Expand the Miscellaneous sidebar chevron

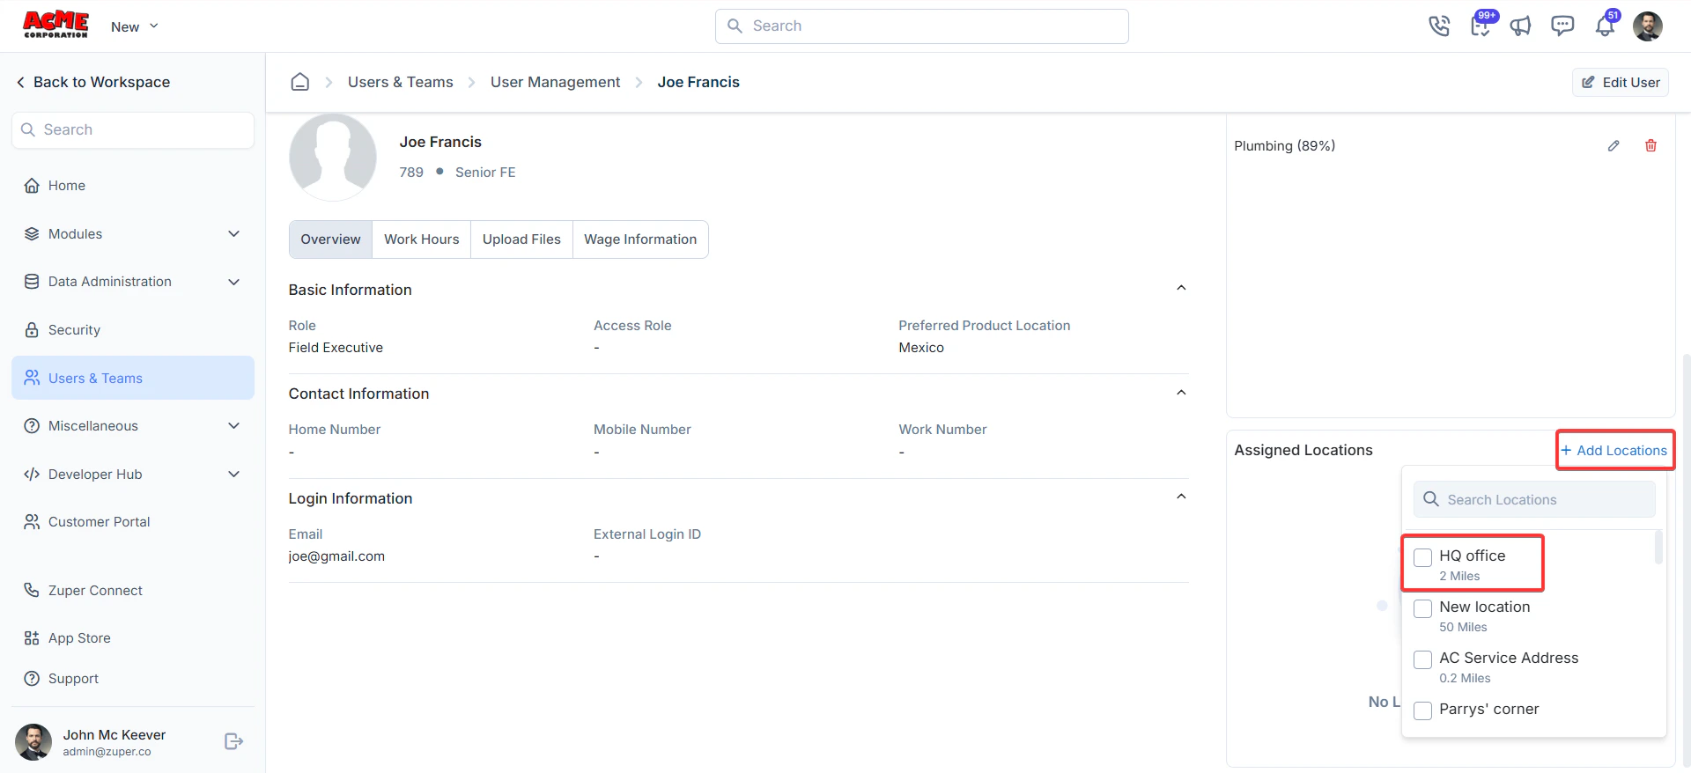(234, 426)
